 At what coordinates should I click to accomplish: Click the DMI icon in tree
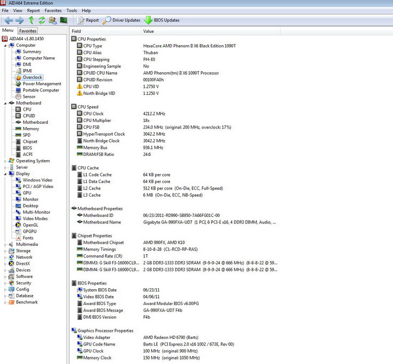click(18, 64)
